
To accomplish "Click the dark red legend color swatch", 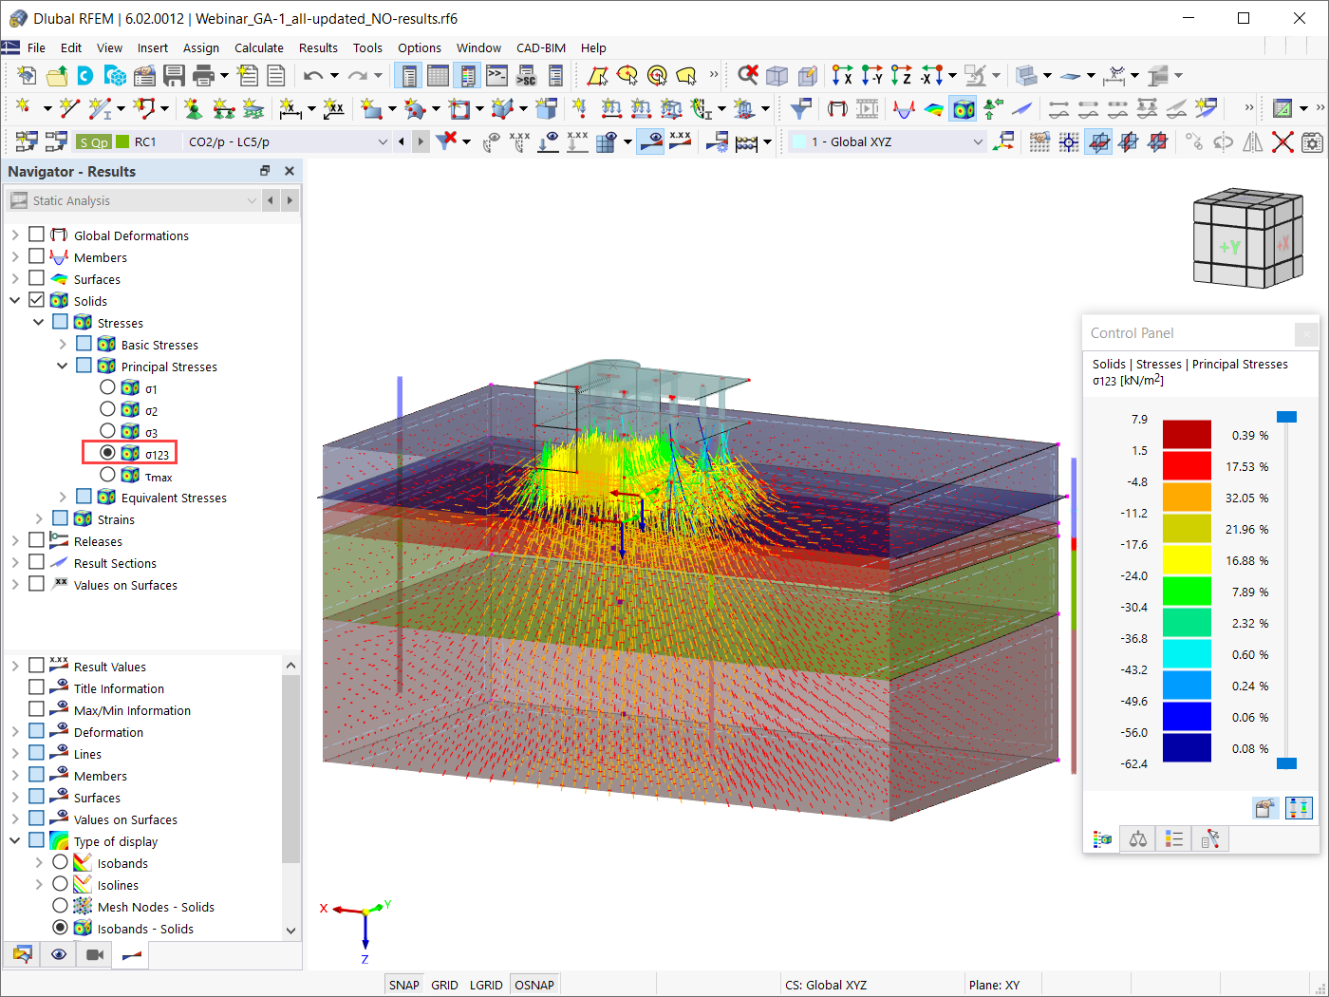I will [x=1187, y=434].
